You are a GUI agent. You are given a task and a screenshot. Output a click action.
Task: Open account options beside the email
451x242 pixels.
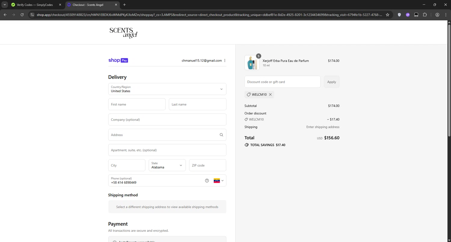coord(225,61)
